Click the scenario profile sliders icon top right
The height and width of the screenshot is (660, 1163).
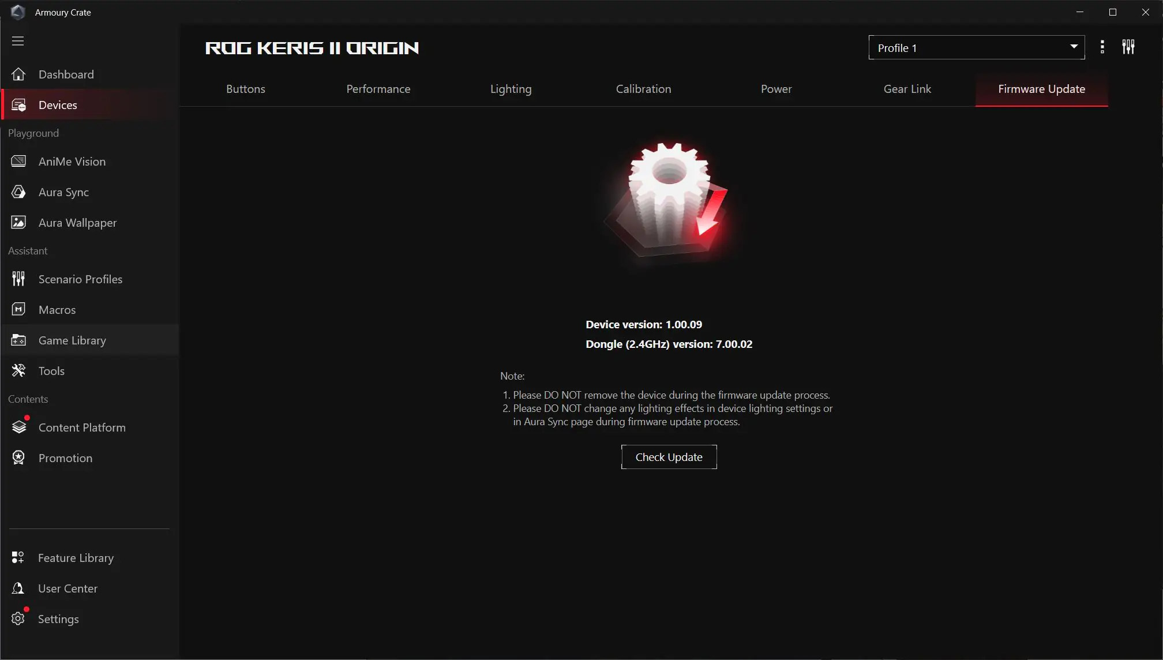tap(1128, 47)
